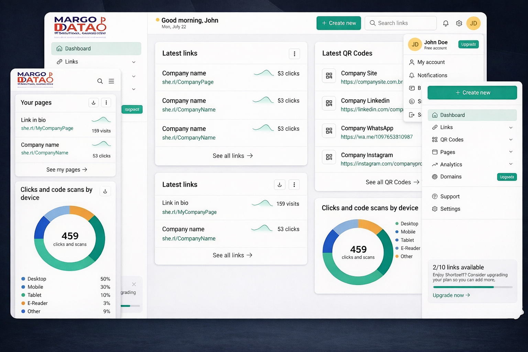Download the mobile Clicks and code scans chart
Viewport: 528px width, 352px height.
(105, 191)
